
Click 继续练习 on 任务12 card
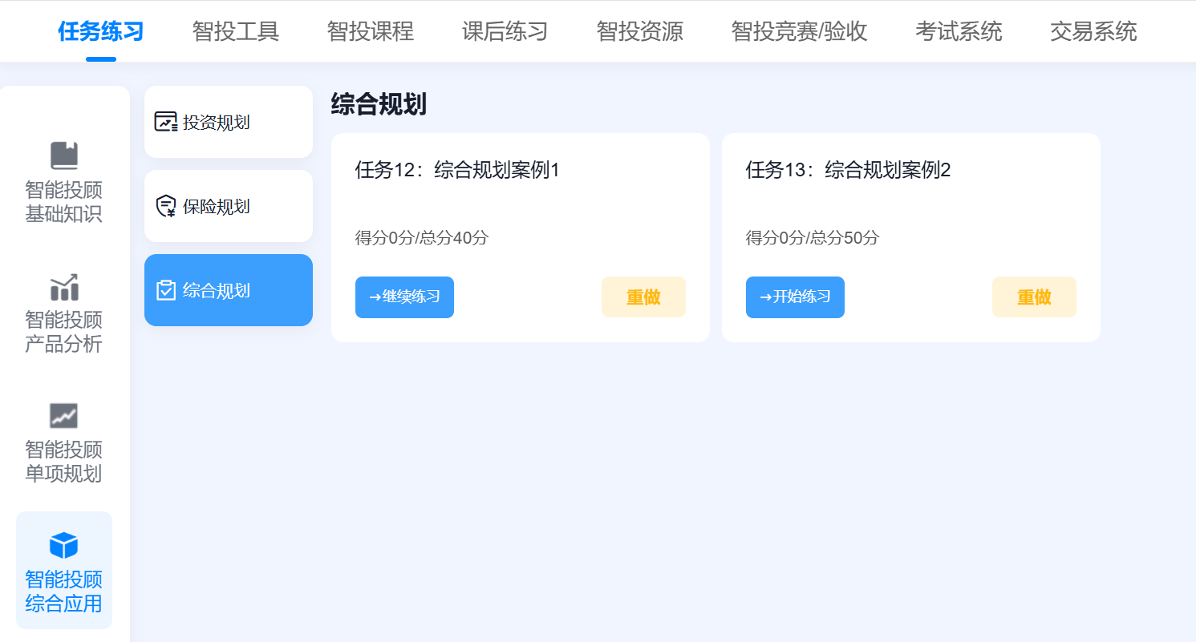coord(404,297)
